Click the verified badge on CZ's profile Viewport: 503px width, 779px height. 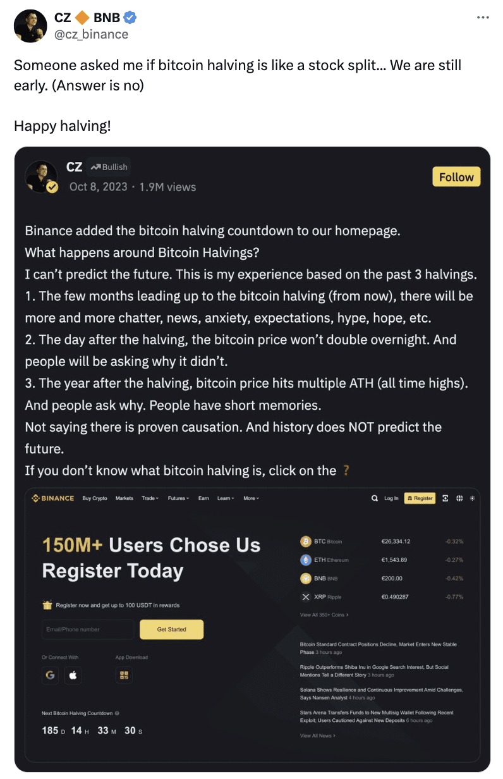(52, 188)
